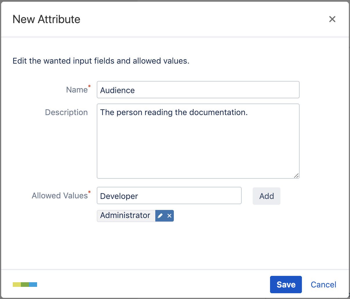Image resolution: width=350 pixels, height=299 pixels.
Task: Click the blue segment of footer logo
Action: coord(33,285)
